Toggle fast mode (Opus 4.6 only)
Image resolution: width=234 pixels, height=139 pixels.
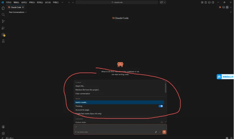(x=119, y=114)
